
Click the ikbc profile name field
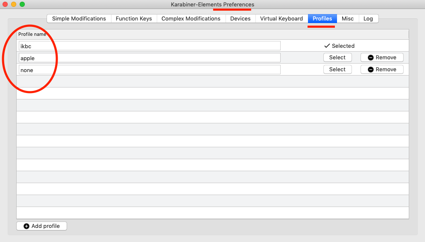pos(149,46)
